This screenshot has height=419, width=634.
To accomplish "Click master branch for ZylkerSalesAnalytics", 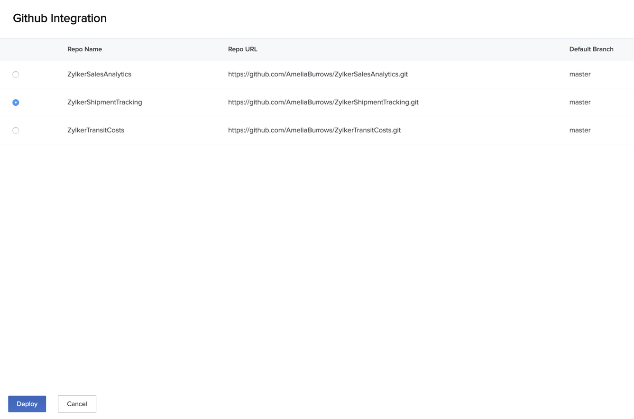I will pyautogui.click(x=580, y=74).
